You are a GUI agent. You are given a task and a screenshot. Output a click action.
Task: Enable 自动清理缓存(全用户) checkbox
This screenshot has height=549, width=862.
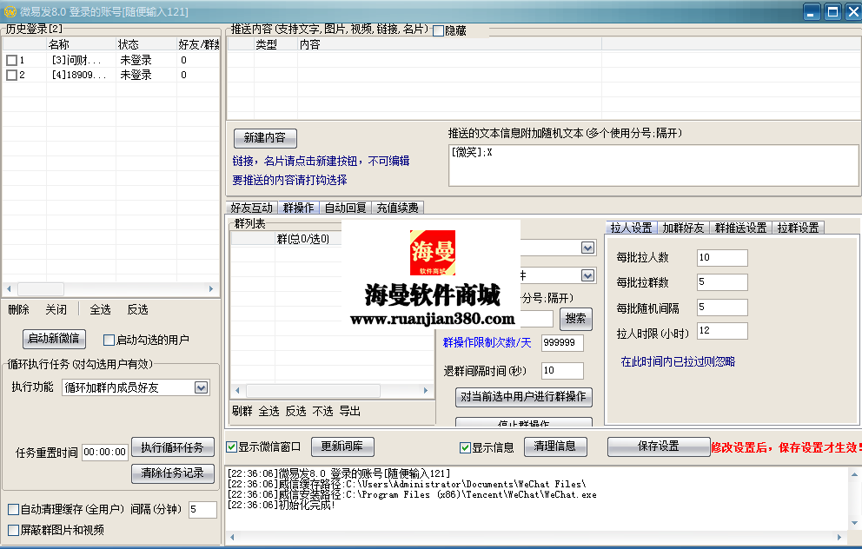14,509
